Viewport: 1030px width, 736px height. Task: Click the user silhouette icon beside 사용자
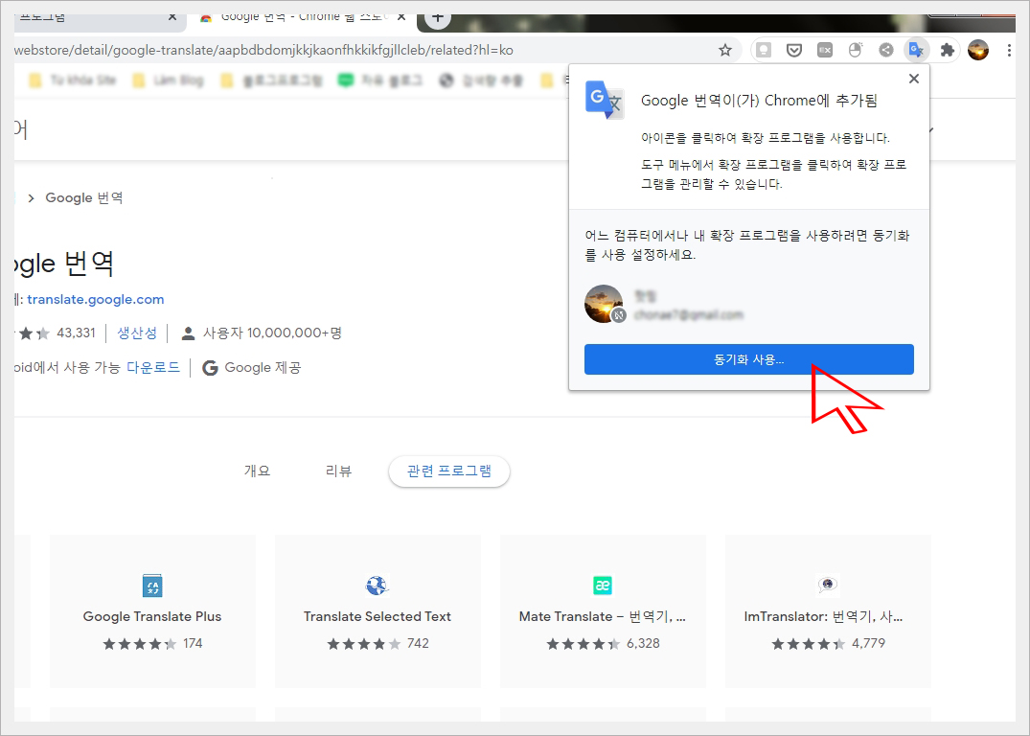point(188,333)
